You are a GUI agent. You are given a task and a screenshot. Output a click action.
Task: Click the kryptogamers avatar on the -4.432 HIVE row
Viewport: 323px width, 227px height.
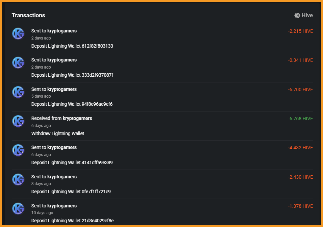click(18, 150)
